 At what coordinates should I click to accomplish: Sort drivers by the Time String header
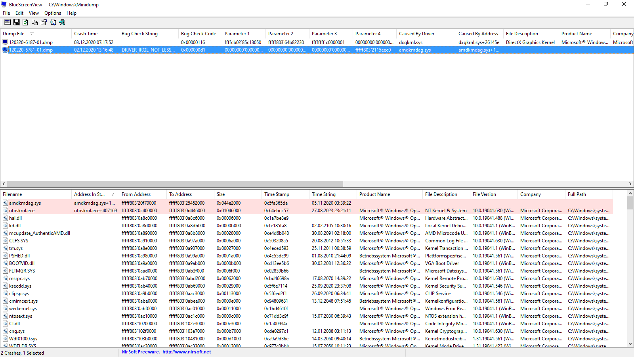333,194
